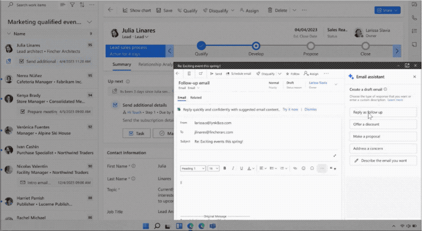Toggle italic formatting in the email editor
422x231 pixels.
[233, 168]
